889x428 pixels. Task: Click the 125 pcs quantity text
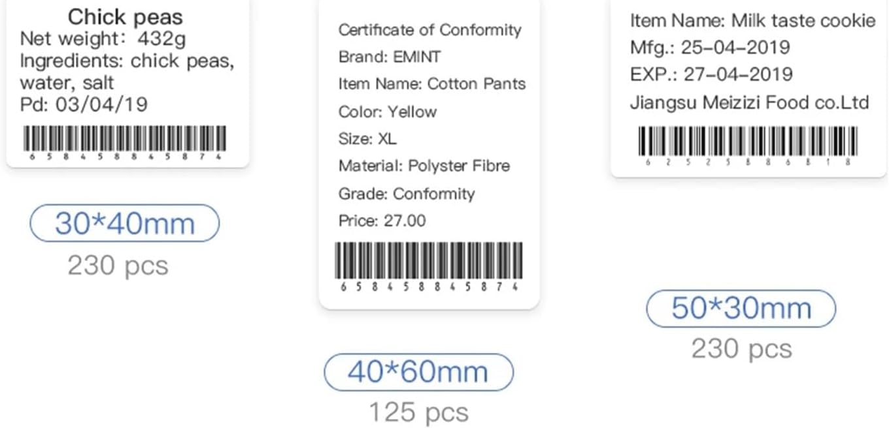418,412
